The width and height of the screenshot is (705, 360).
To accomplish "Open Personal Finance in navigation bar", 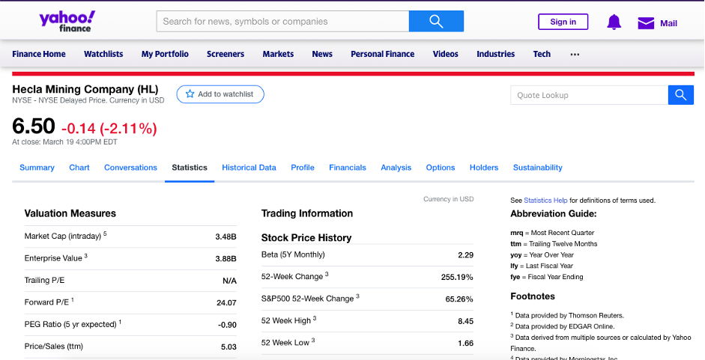I will 383,54.
